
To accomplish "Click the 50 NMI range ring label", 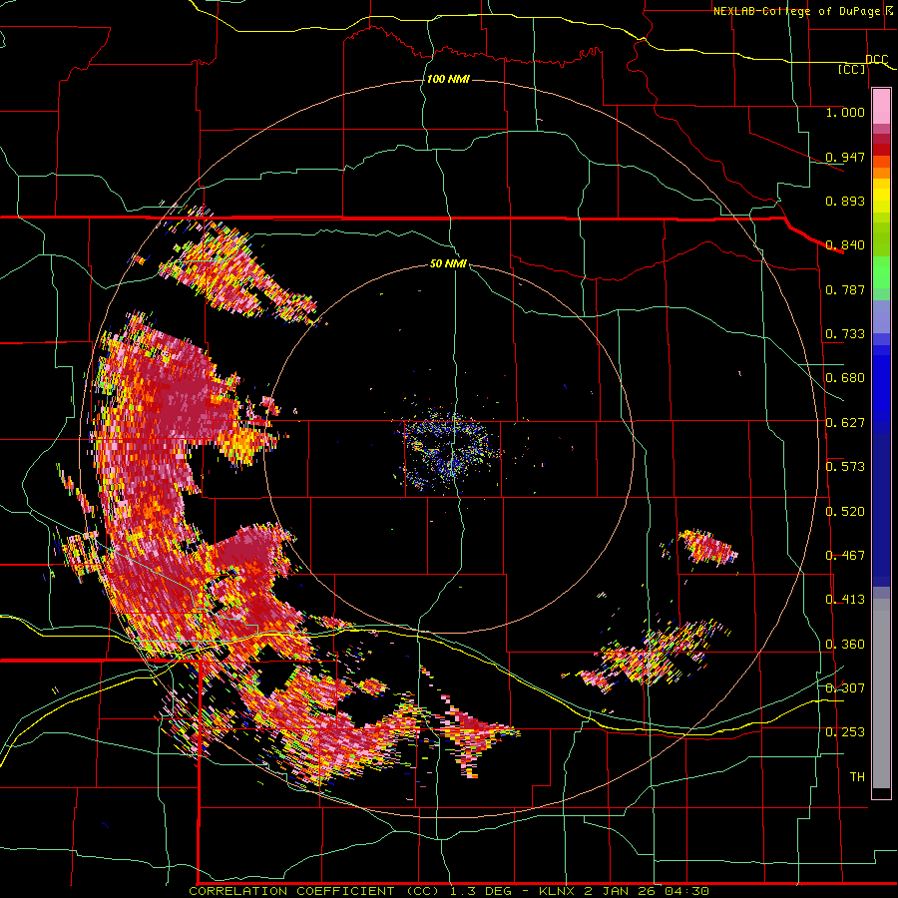I will coord(448,263).
